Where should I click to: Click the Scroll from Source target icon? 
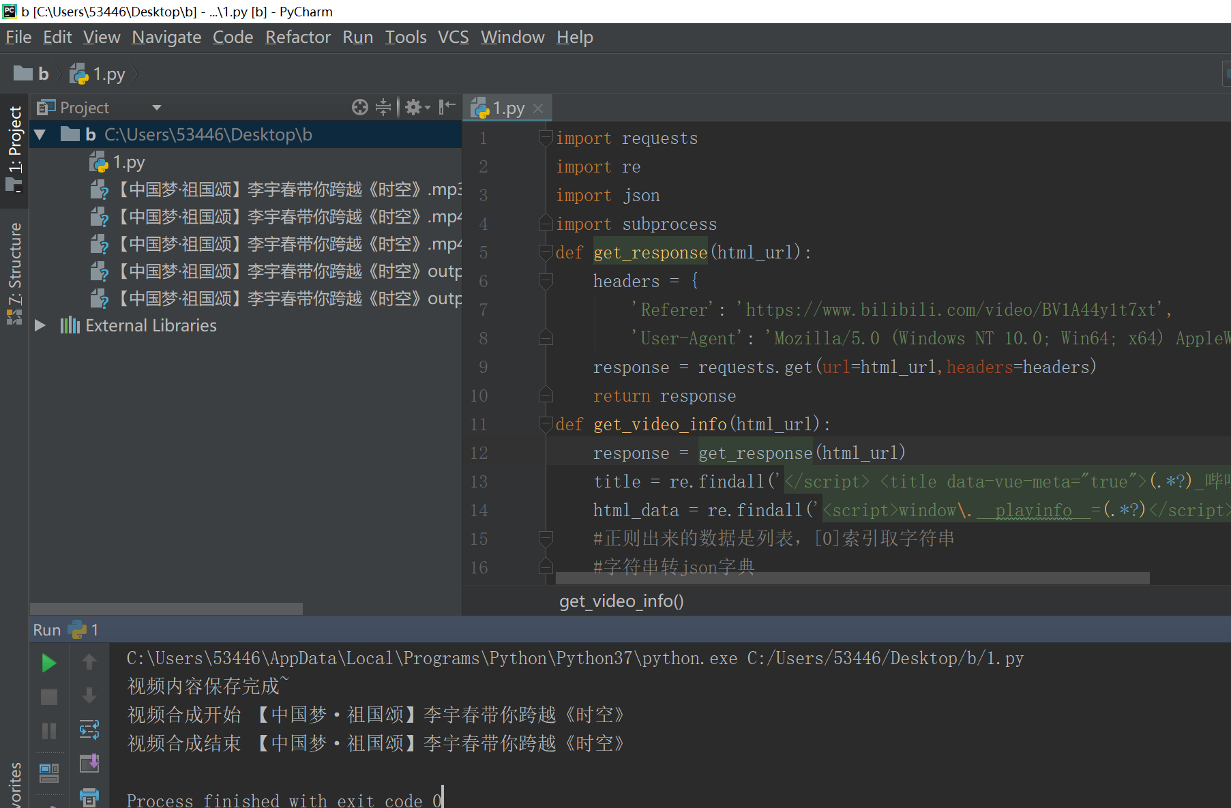point(359,107)
